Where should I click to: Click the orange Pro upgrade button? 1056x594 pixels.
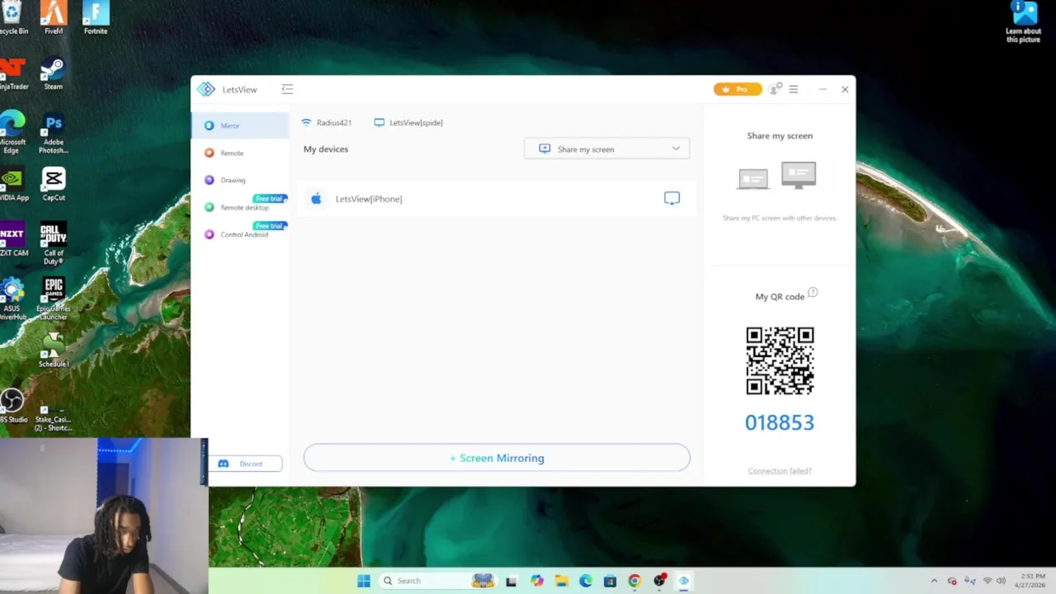(738, 89)
